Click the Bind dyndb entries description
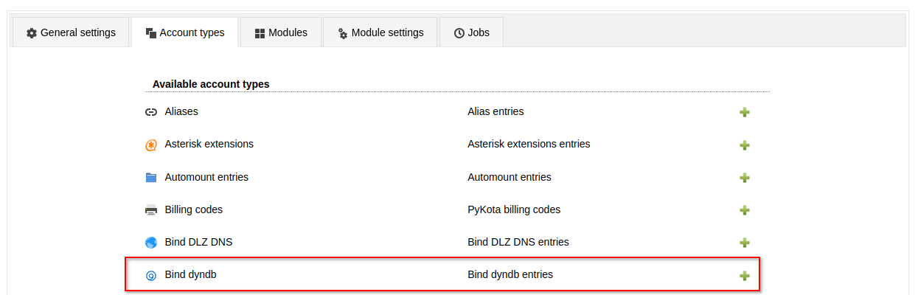Screen dimensions: 918x295 (510, 275)
